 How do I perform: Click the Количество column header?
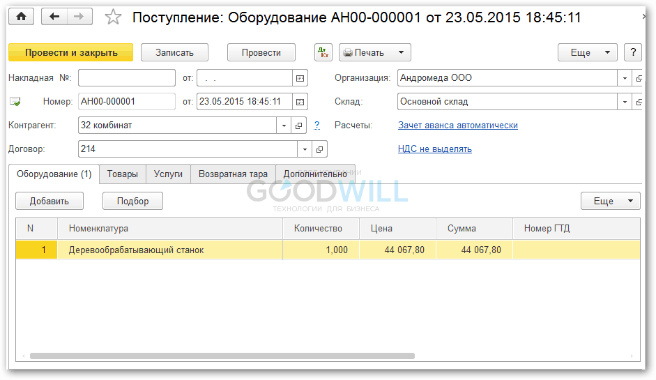coord(321,229)
